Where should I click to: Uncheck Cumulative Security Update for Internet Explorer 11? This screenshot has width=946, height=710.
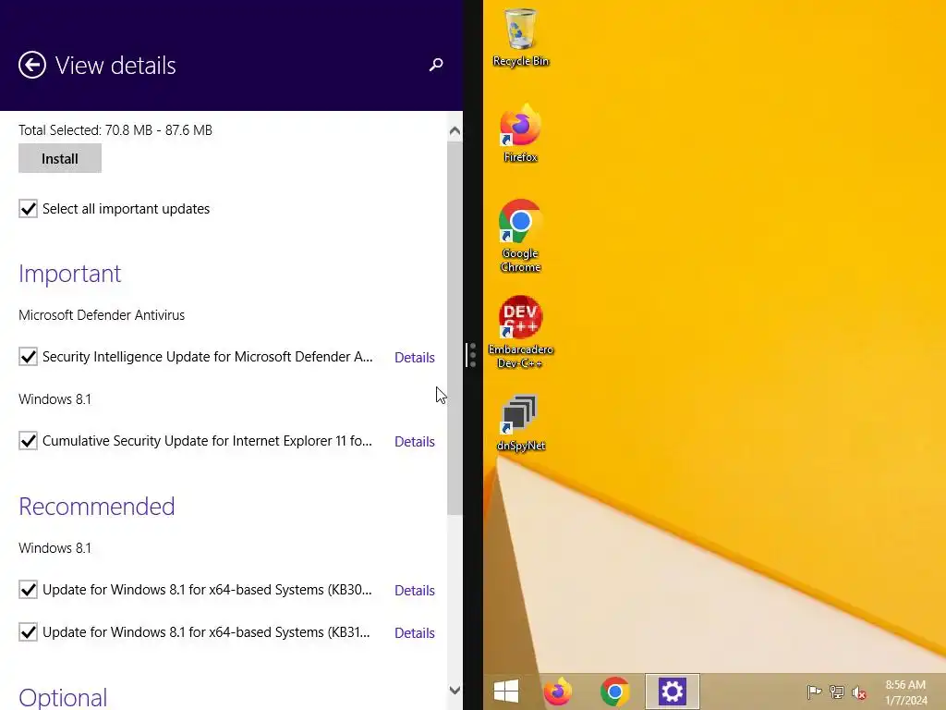(28, 441)
